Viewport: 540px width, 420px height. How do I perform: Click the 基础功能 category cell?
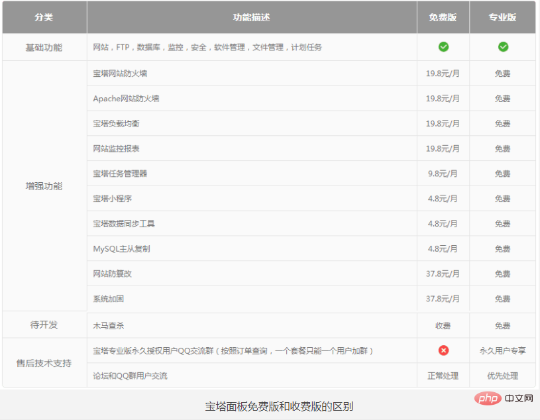[x=44, y=48]
